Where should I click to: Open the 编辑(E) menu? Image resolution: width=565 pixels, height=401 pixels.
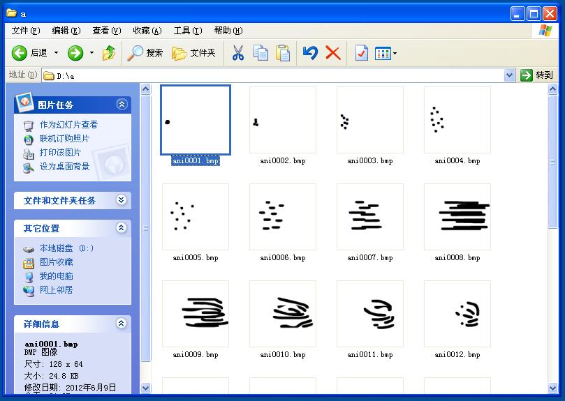[66, 31]
